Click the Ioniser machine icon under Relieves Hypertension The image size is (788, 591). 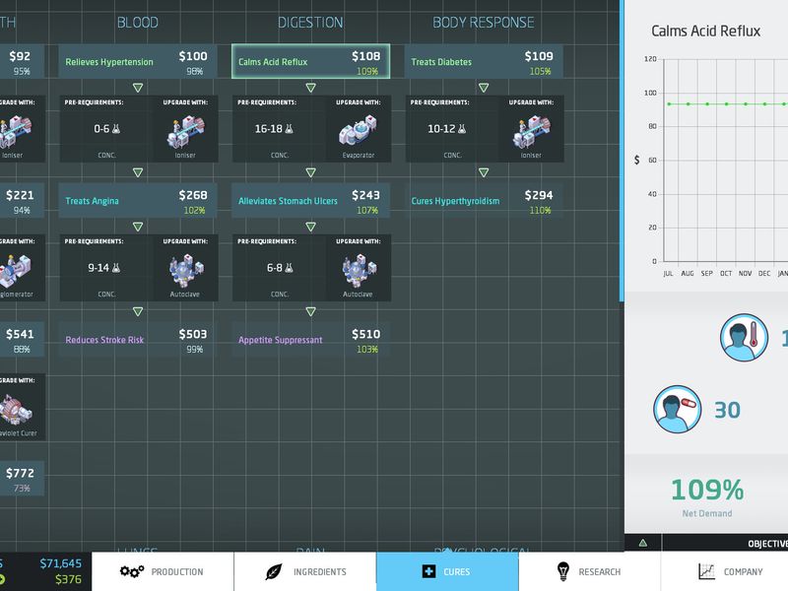point(185,132)
